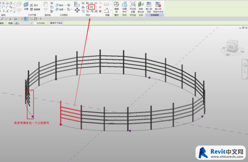This screenshot has width=248, height=162.
Task: Select the red highlighted railing post
Action: (x=61, y=112)
